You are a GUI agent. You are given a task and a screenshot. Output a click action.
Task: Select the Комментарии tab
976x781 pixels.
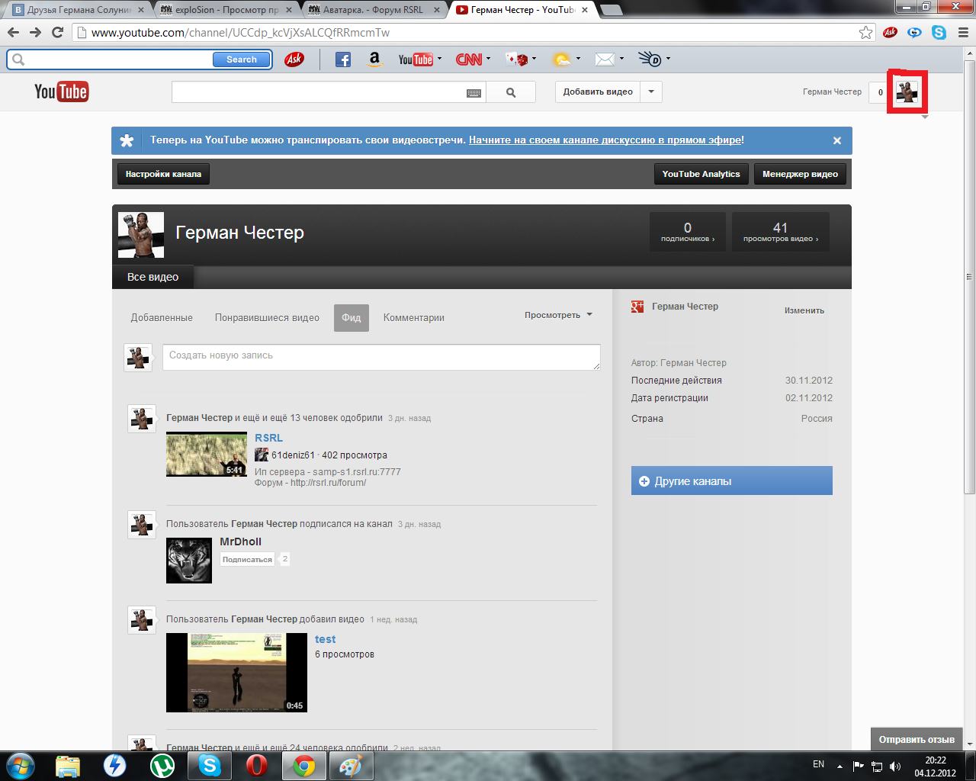414,318
